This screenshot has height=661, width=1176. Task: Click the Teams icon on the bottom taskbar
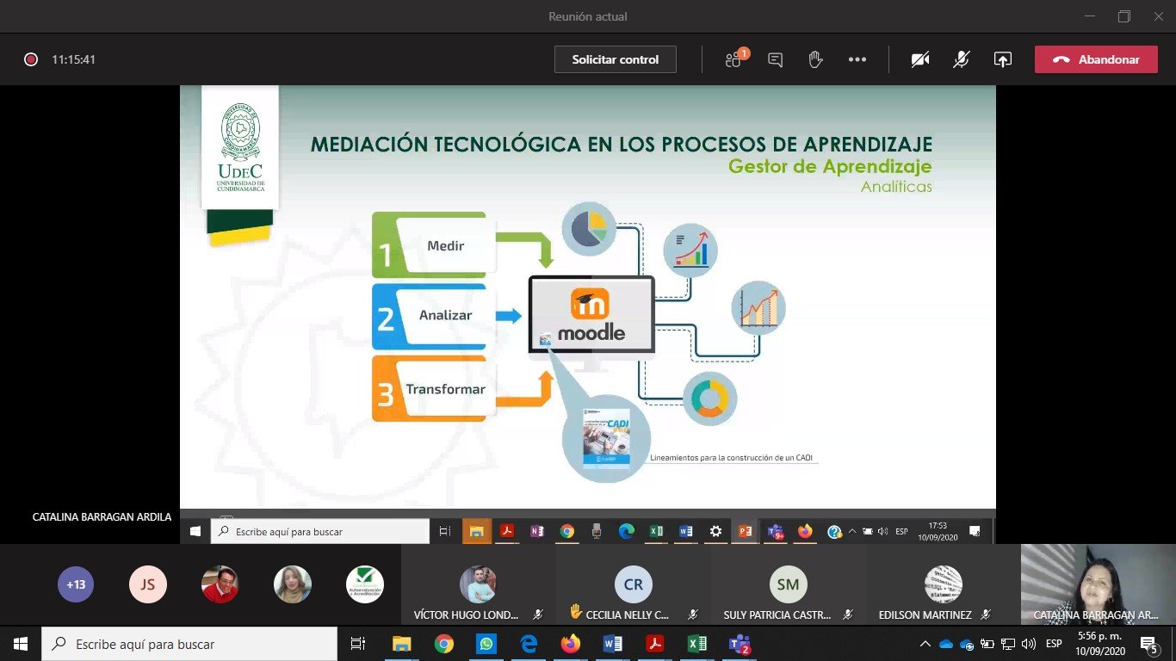click(740, 644)
